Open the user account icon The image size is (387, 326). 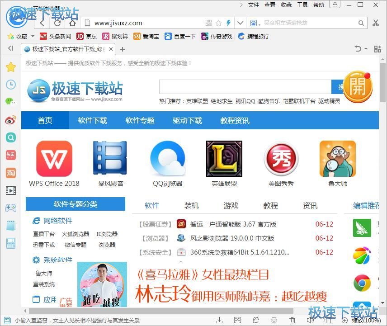335,4
